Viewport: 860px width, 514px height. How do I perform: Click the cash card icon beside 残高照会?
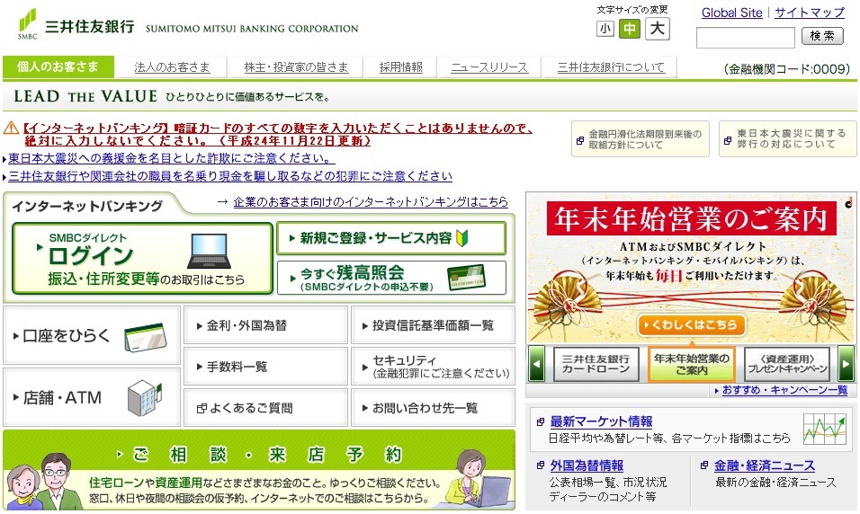coord(466,278)
